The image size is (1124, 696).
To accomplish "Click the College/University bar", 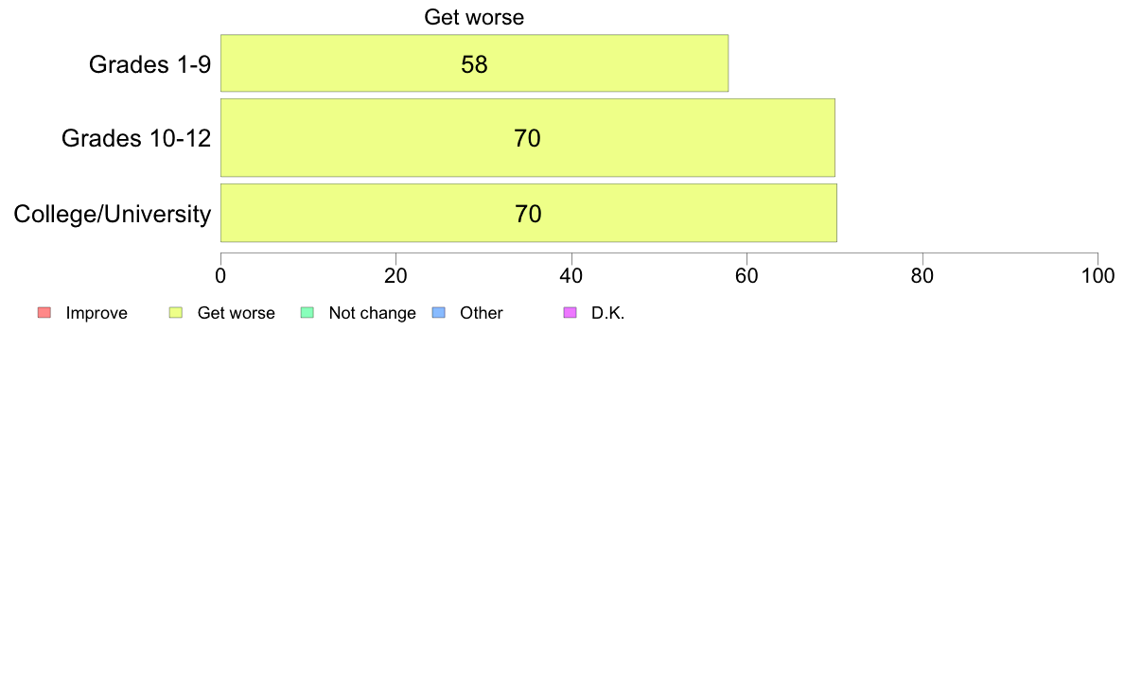I will (528, 213).
